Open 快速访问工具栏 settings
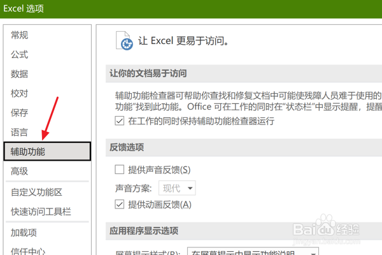 point(41,212)
